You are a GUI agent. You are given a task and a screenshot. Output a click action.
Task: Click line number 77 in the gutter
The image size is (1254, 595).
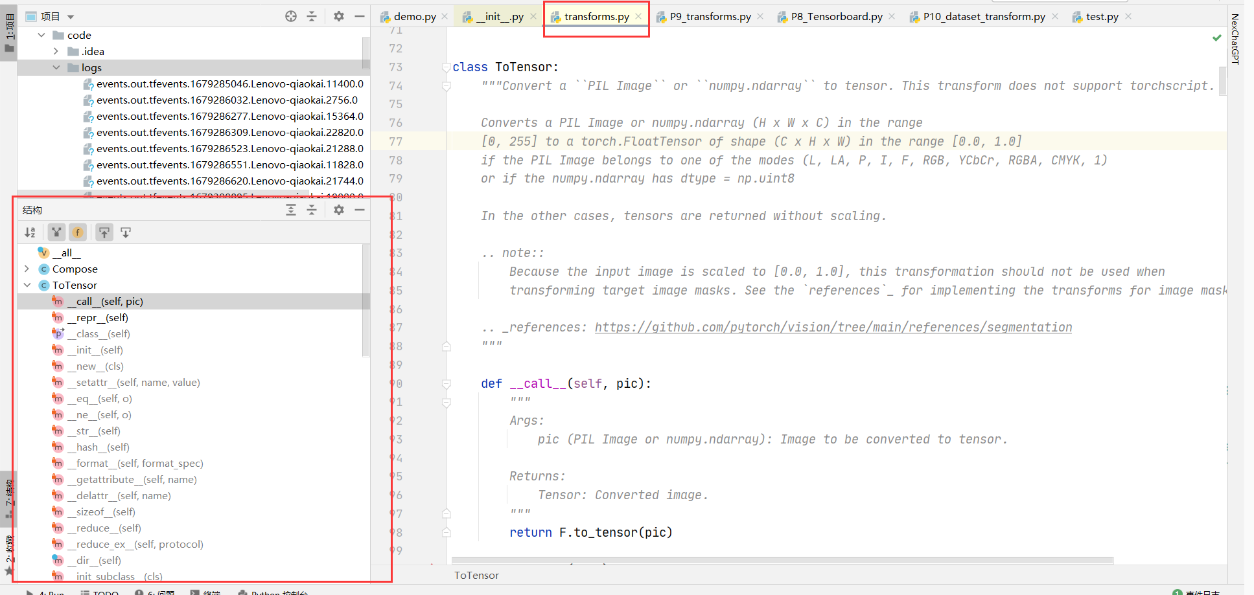click(395, 141)
